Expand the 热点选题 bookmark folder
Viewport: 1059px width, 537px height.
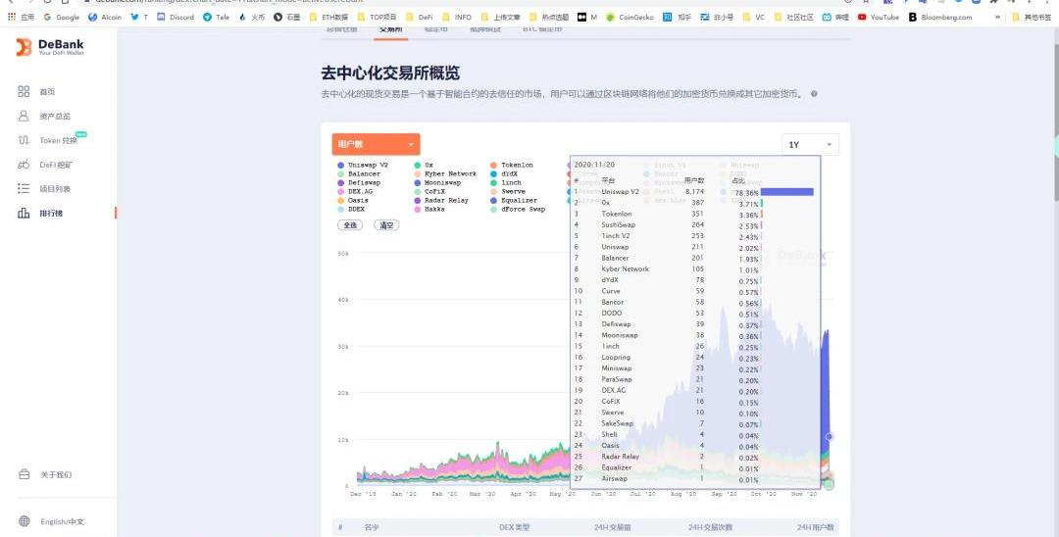[549, 17]
